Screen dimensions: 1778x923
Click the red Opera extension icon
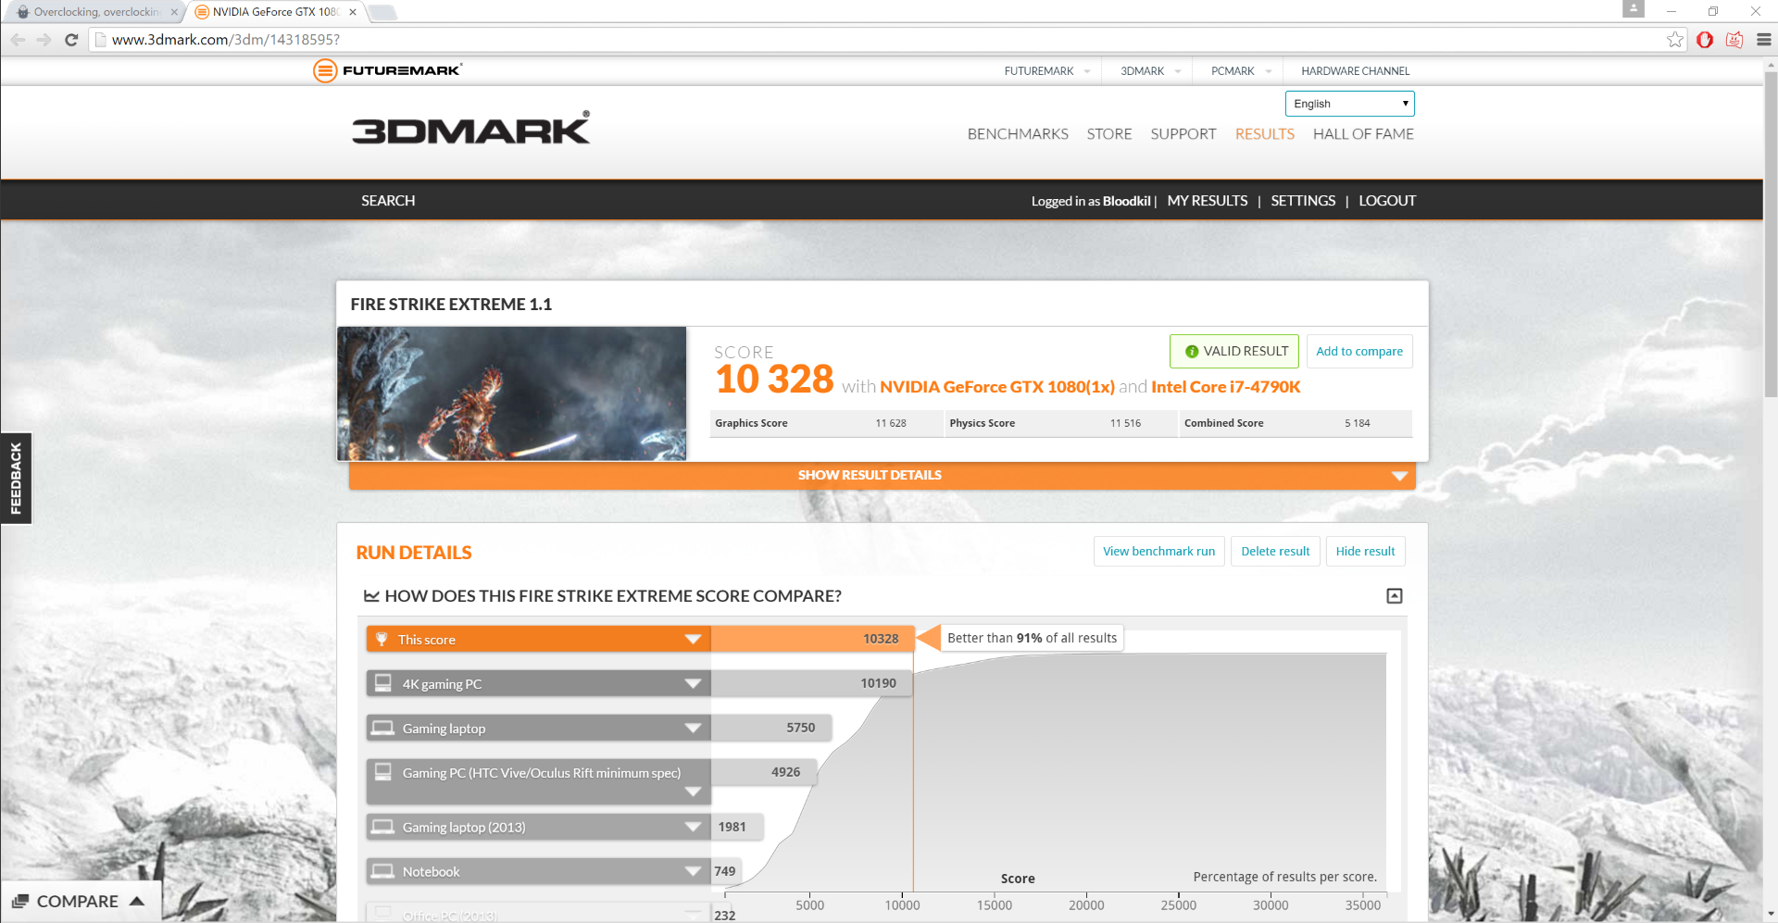1705,40
